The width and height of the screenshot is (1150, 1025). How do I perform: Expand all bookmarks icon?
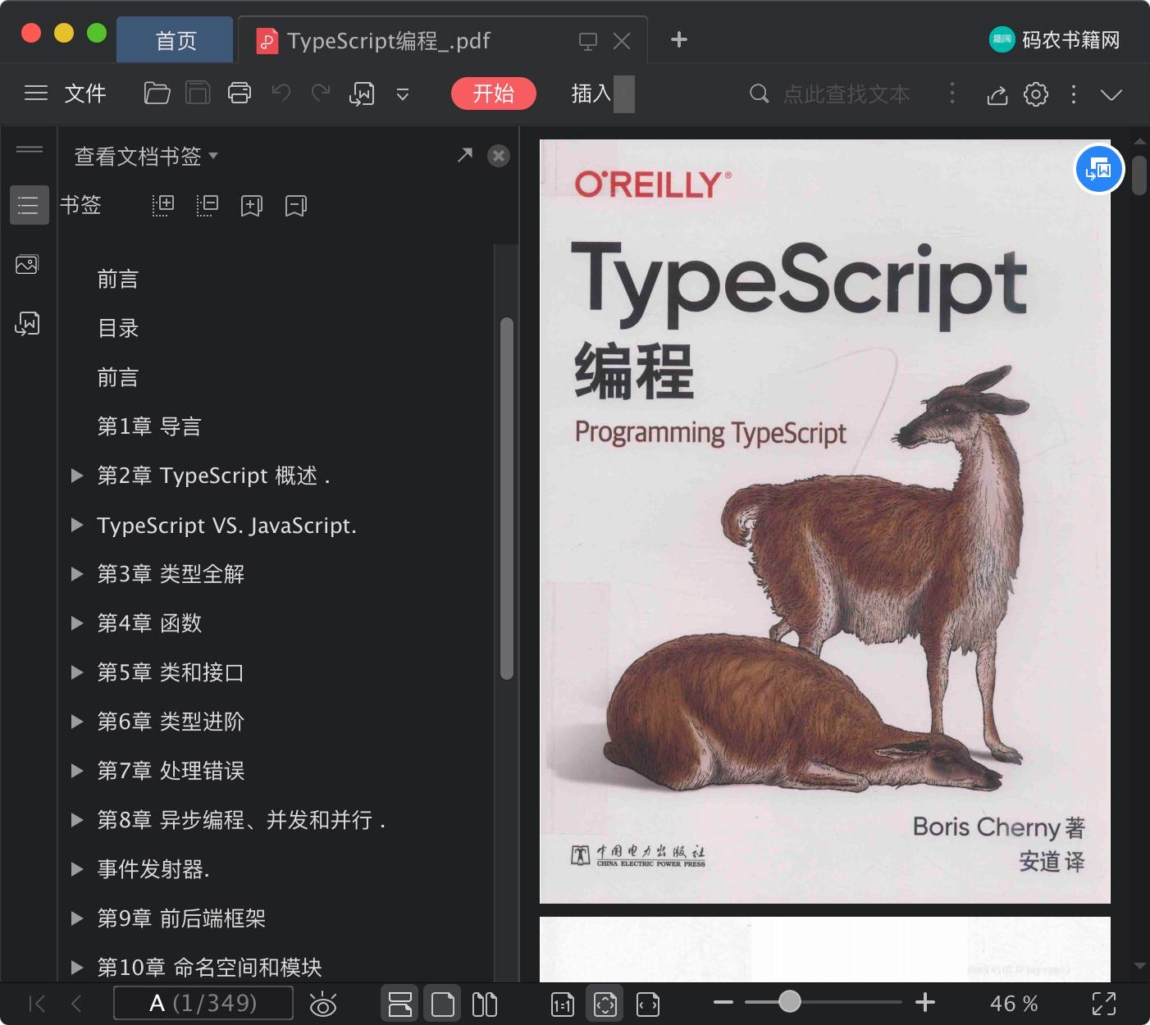[x=163, y=205]
